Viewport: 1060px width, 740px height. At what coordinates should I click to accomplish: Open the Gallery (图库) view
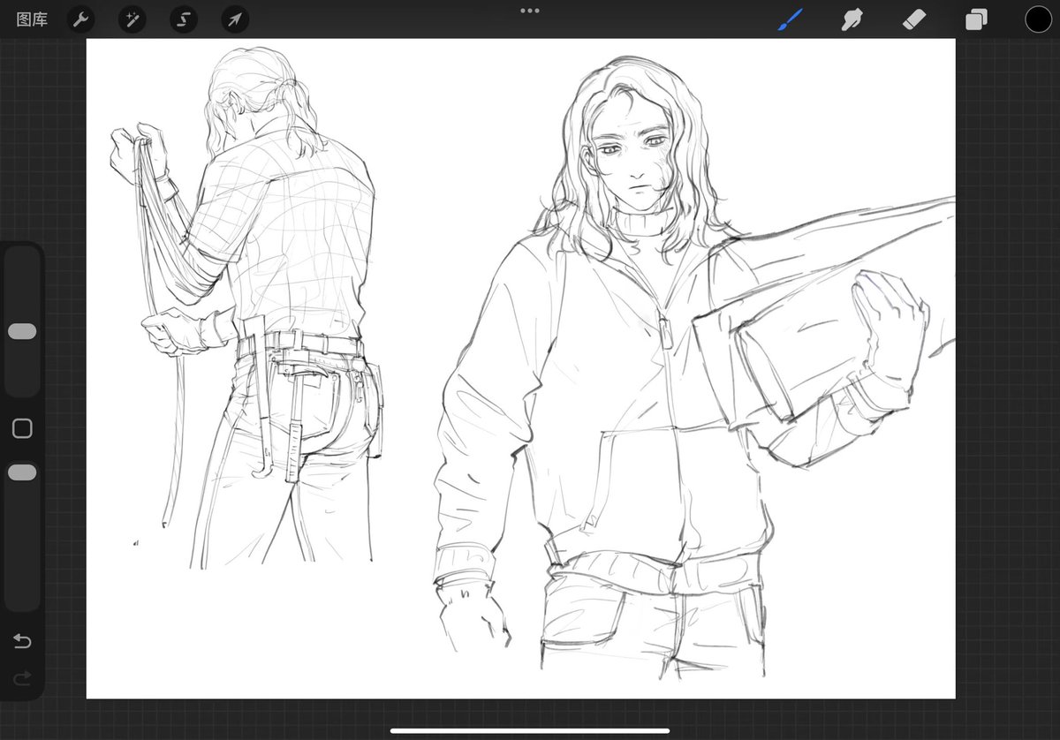(x=32, y=19)
